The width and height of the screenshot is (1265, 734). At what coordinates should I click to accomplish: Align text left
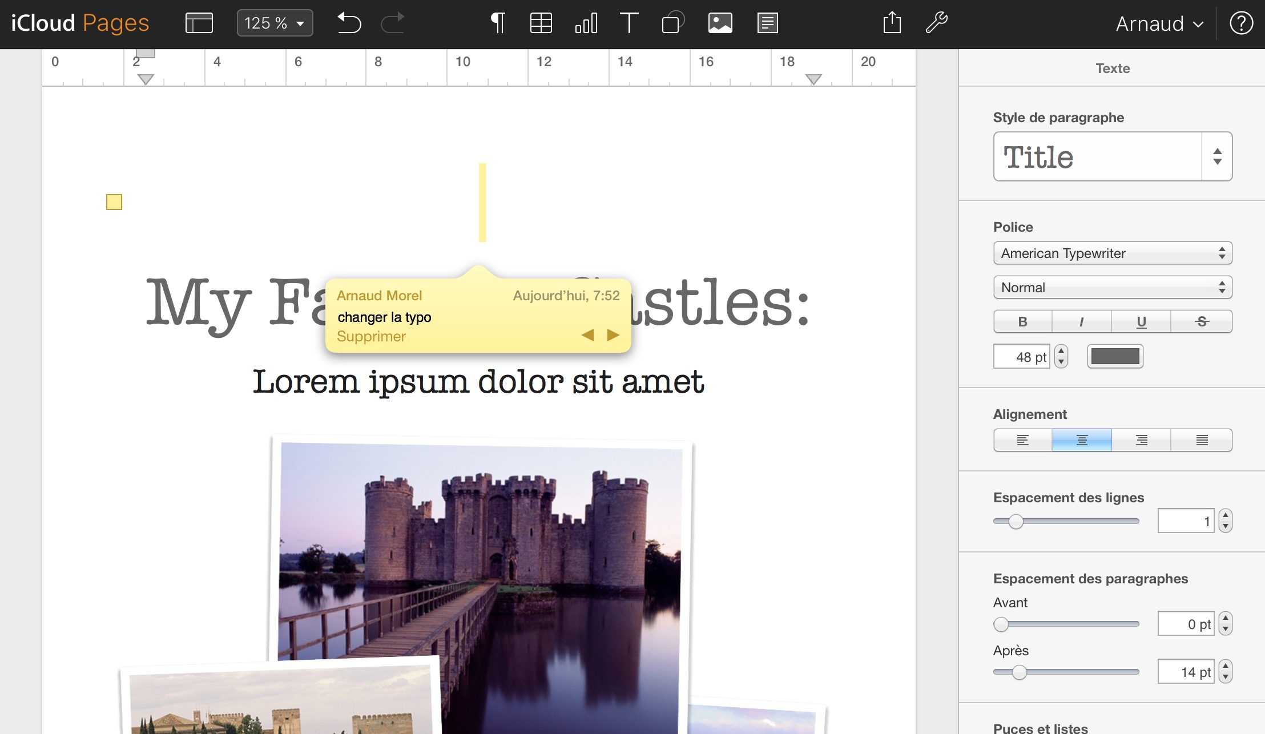[1022, 440]
